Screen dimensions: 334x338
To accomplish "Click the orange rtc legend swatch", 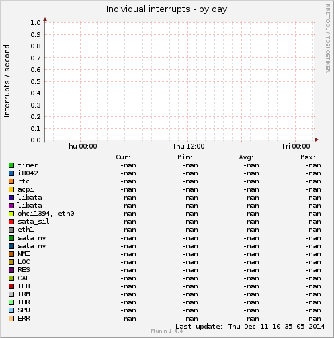I will pyautogui.click(x=11, y=181).
